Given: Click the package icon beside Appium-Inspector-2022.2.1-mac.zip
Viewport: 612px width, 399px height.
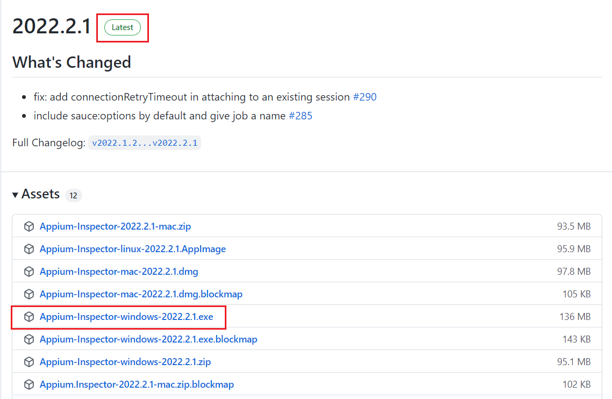Looking at the screenshot, I should tap(29, 226).
